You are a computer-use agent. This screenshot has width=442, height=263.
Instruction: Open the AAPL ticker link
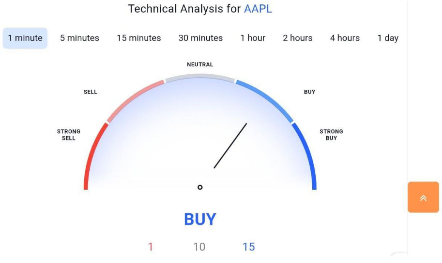coord(258,9)
